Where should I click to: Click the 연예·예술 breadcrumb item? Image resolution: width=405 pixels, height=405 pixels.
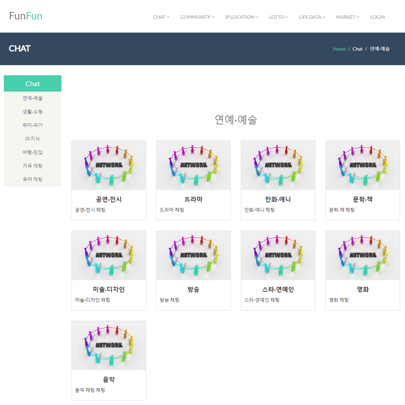coord(380,49)
